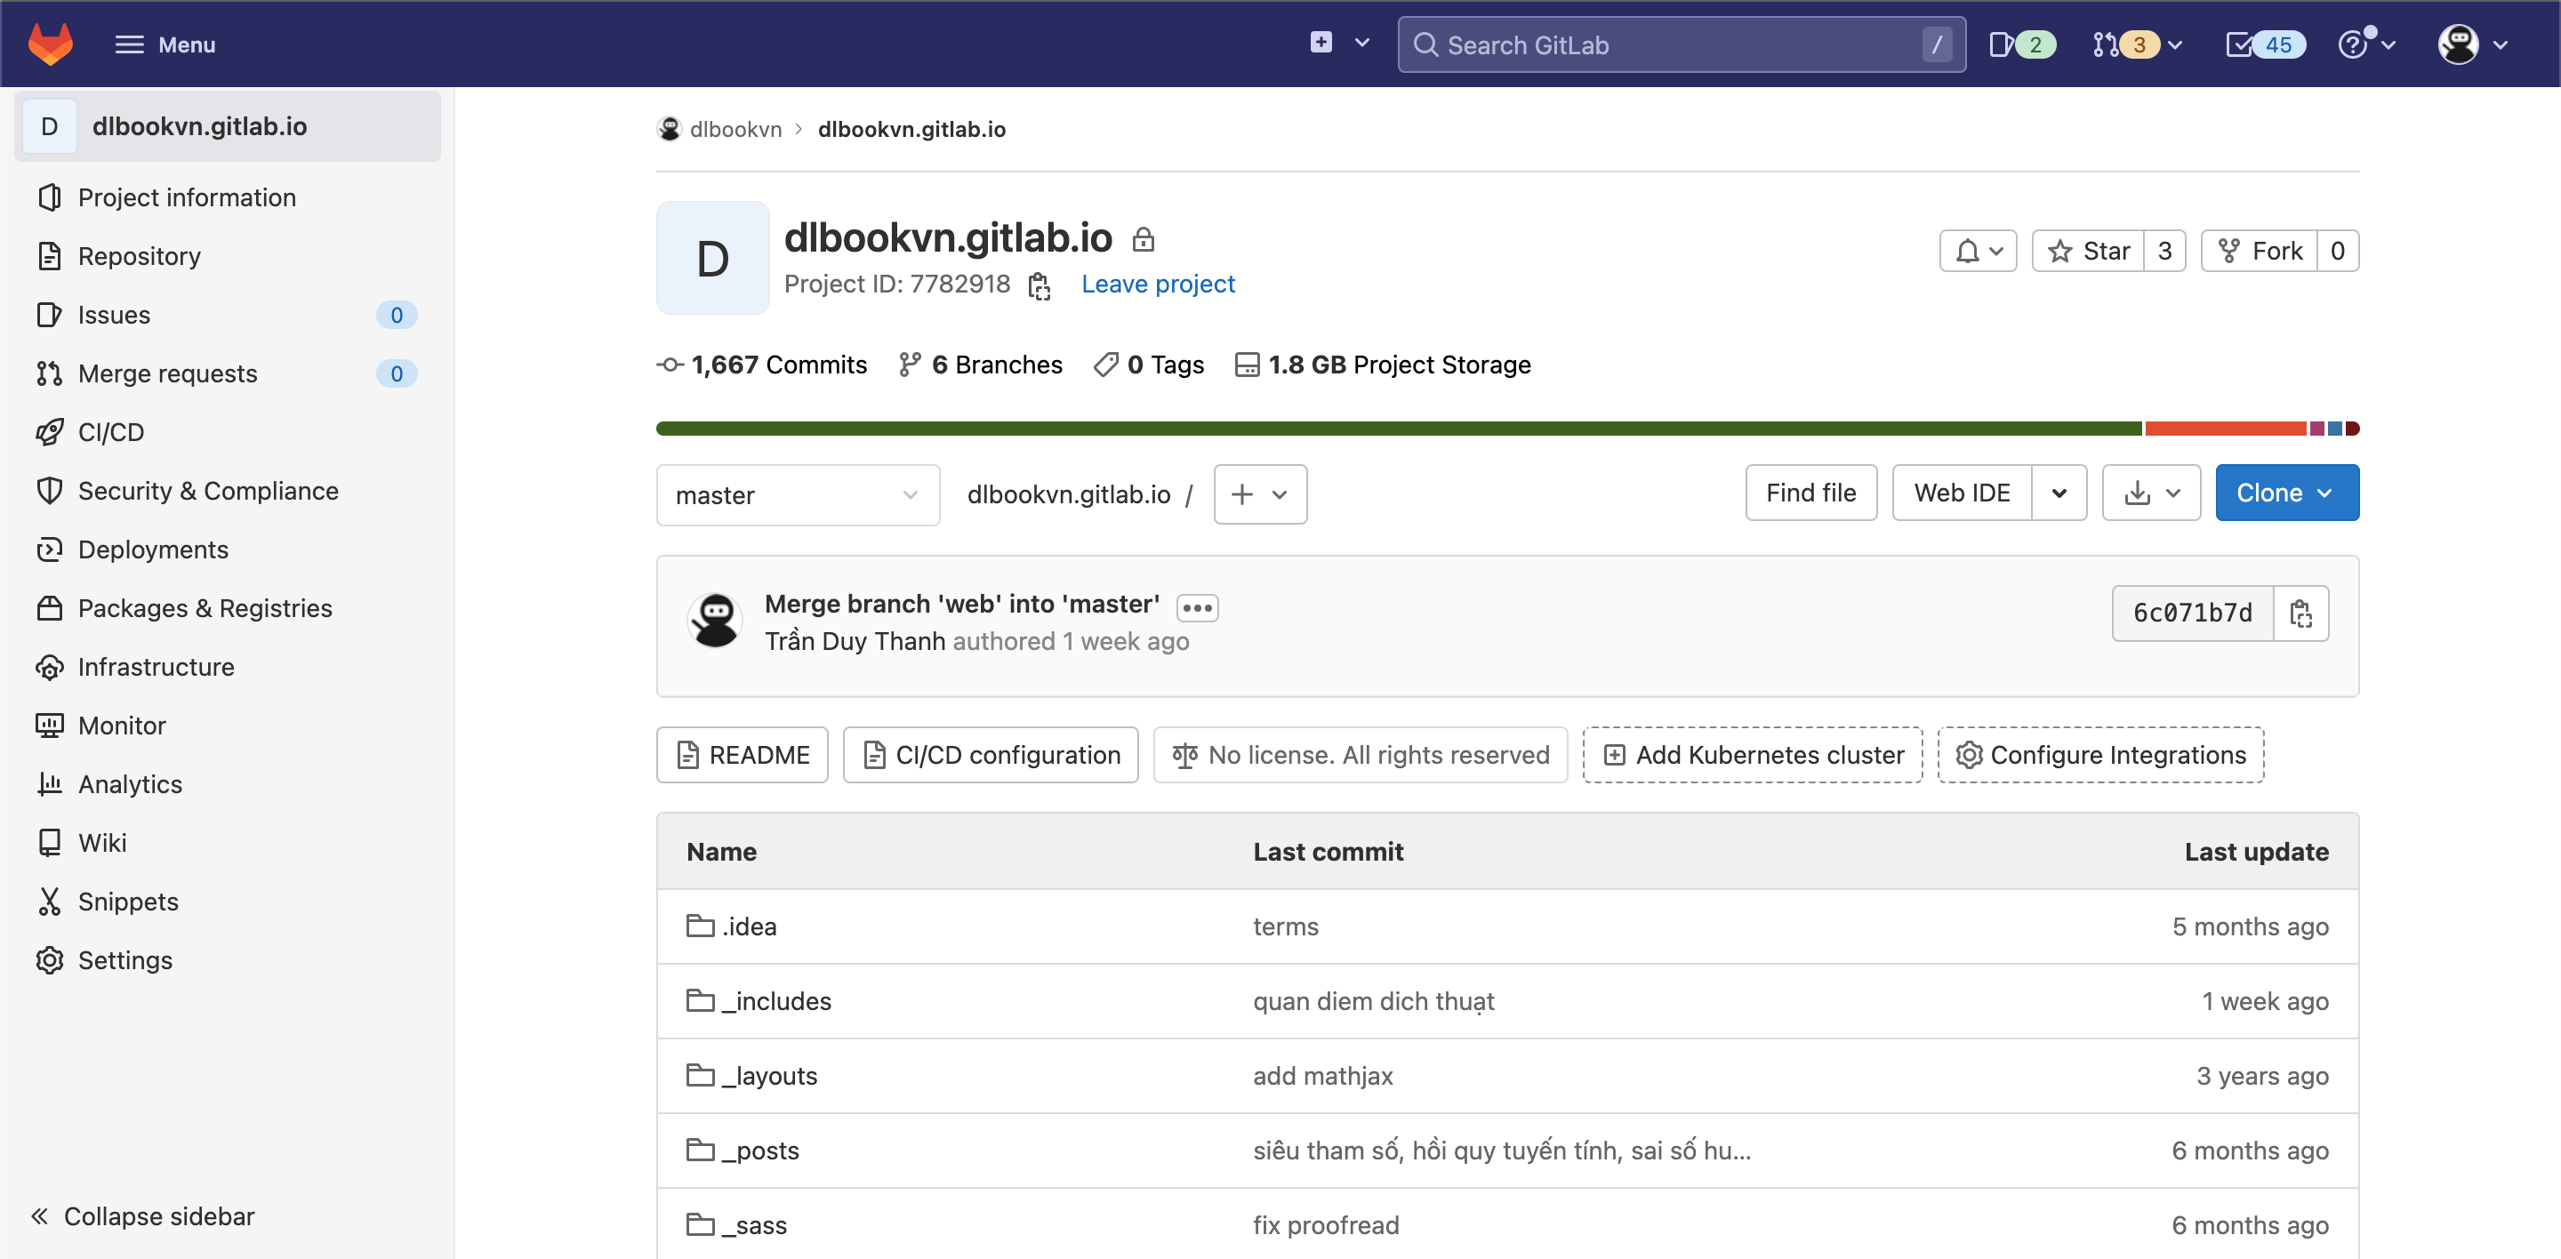The width and height of the screenshot is (2561, 1259).
Task: Focus the Search GitLab field
Action: (x=1680, y=44)
